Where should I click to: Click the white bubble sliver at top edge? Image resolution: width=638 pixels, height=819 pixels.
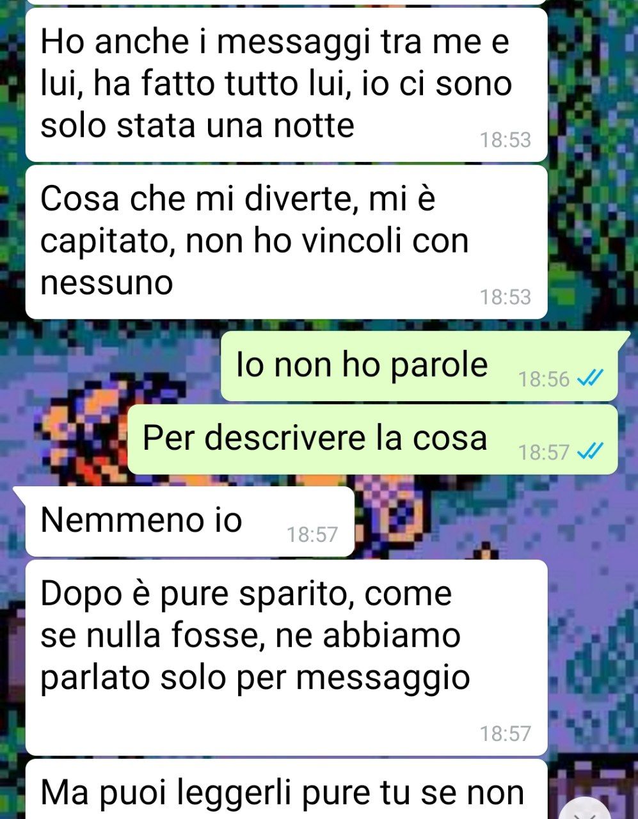click(x=287, y=3)
